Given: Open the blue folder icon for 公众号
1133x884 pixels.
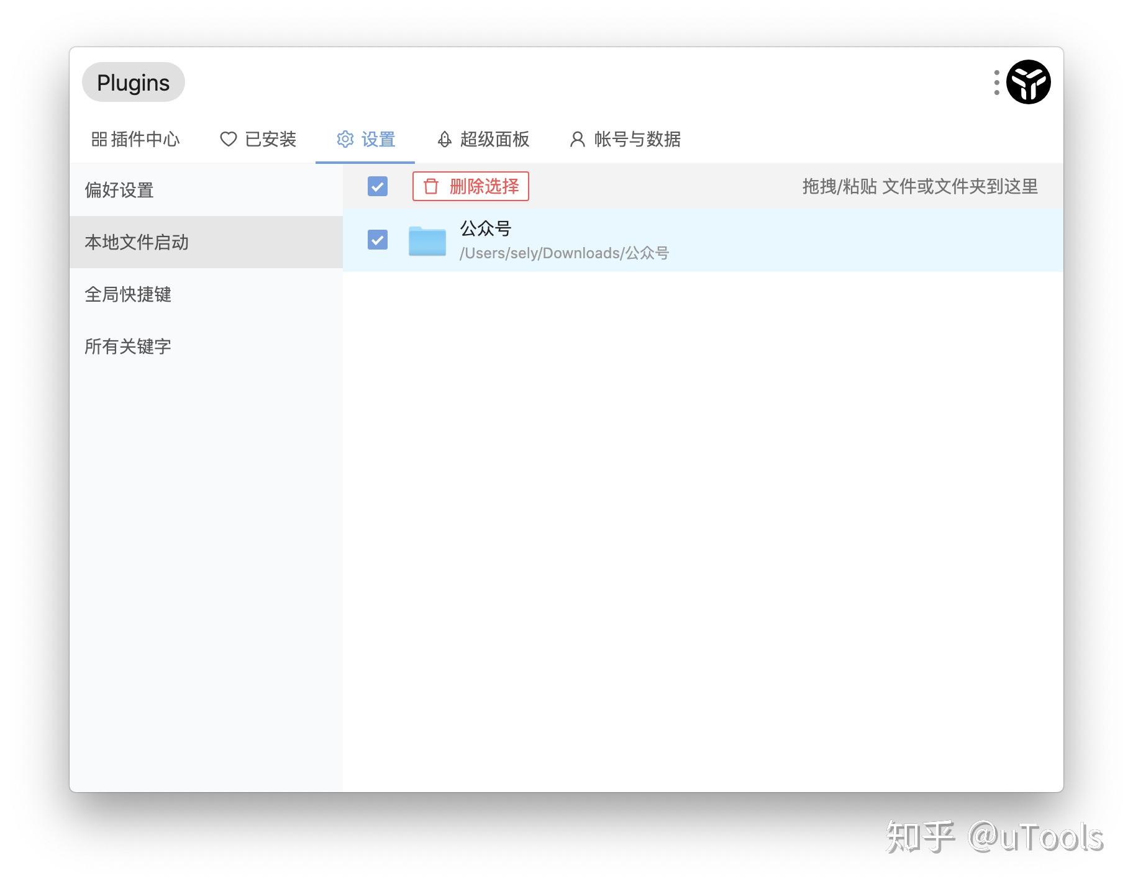Looking at the screenshot, I should tap(427, 241).
